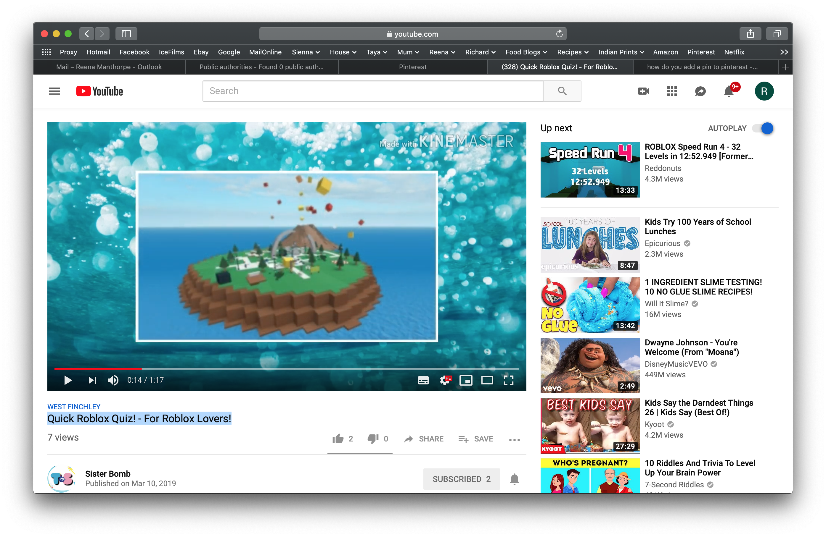Enter fullscreen mode
This screenshot has height=537, width=826.
click(508, 380)
